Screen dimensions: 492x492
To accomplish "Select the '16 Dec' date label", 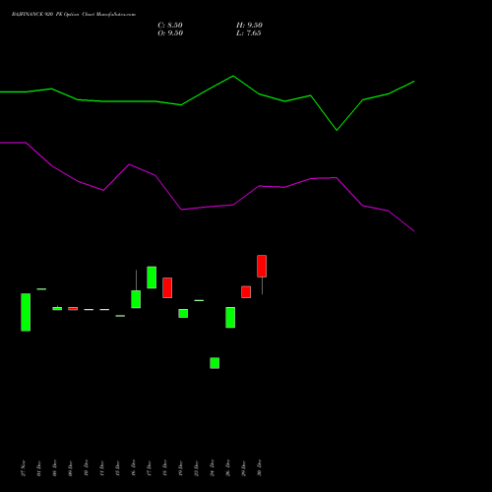I will pyautogui.click(x=133, y=468).
